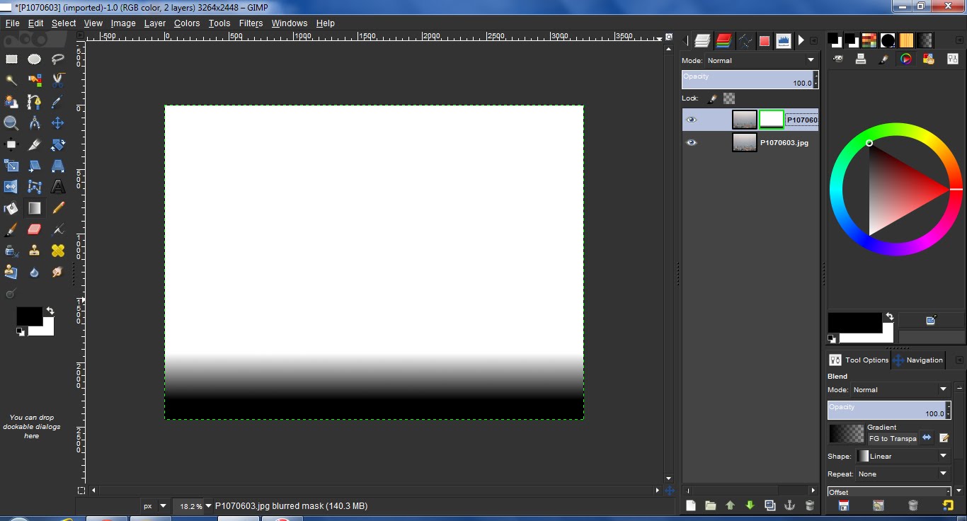This screenshot has height=521, width=967.
Task: Click the gradient name FG to Transparent
Action: [x=893, y=439]
